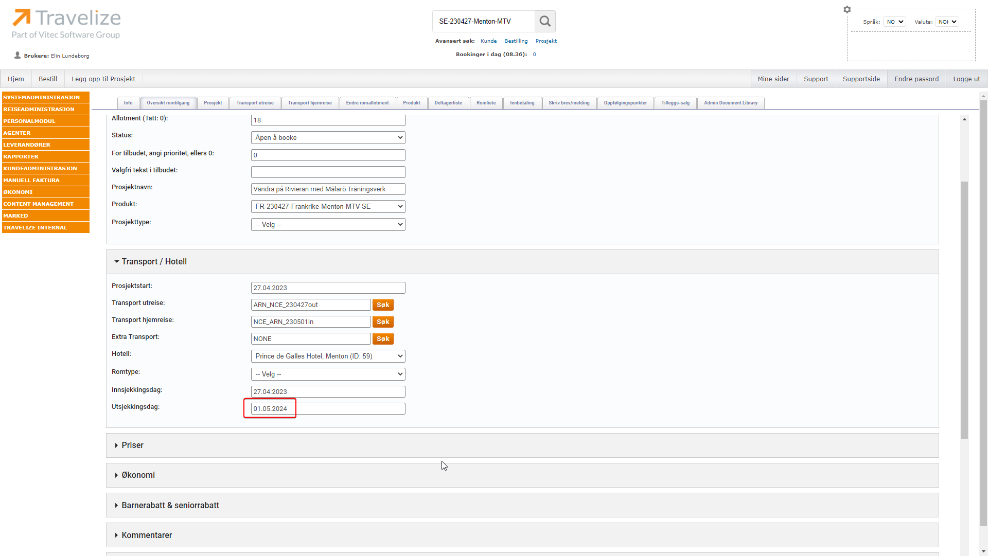Viewport: 988px width, 556px height.
Task: Open the settings gear icon
Action: (847, 9)
